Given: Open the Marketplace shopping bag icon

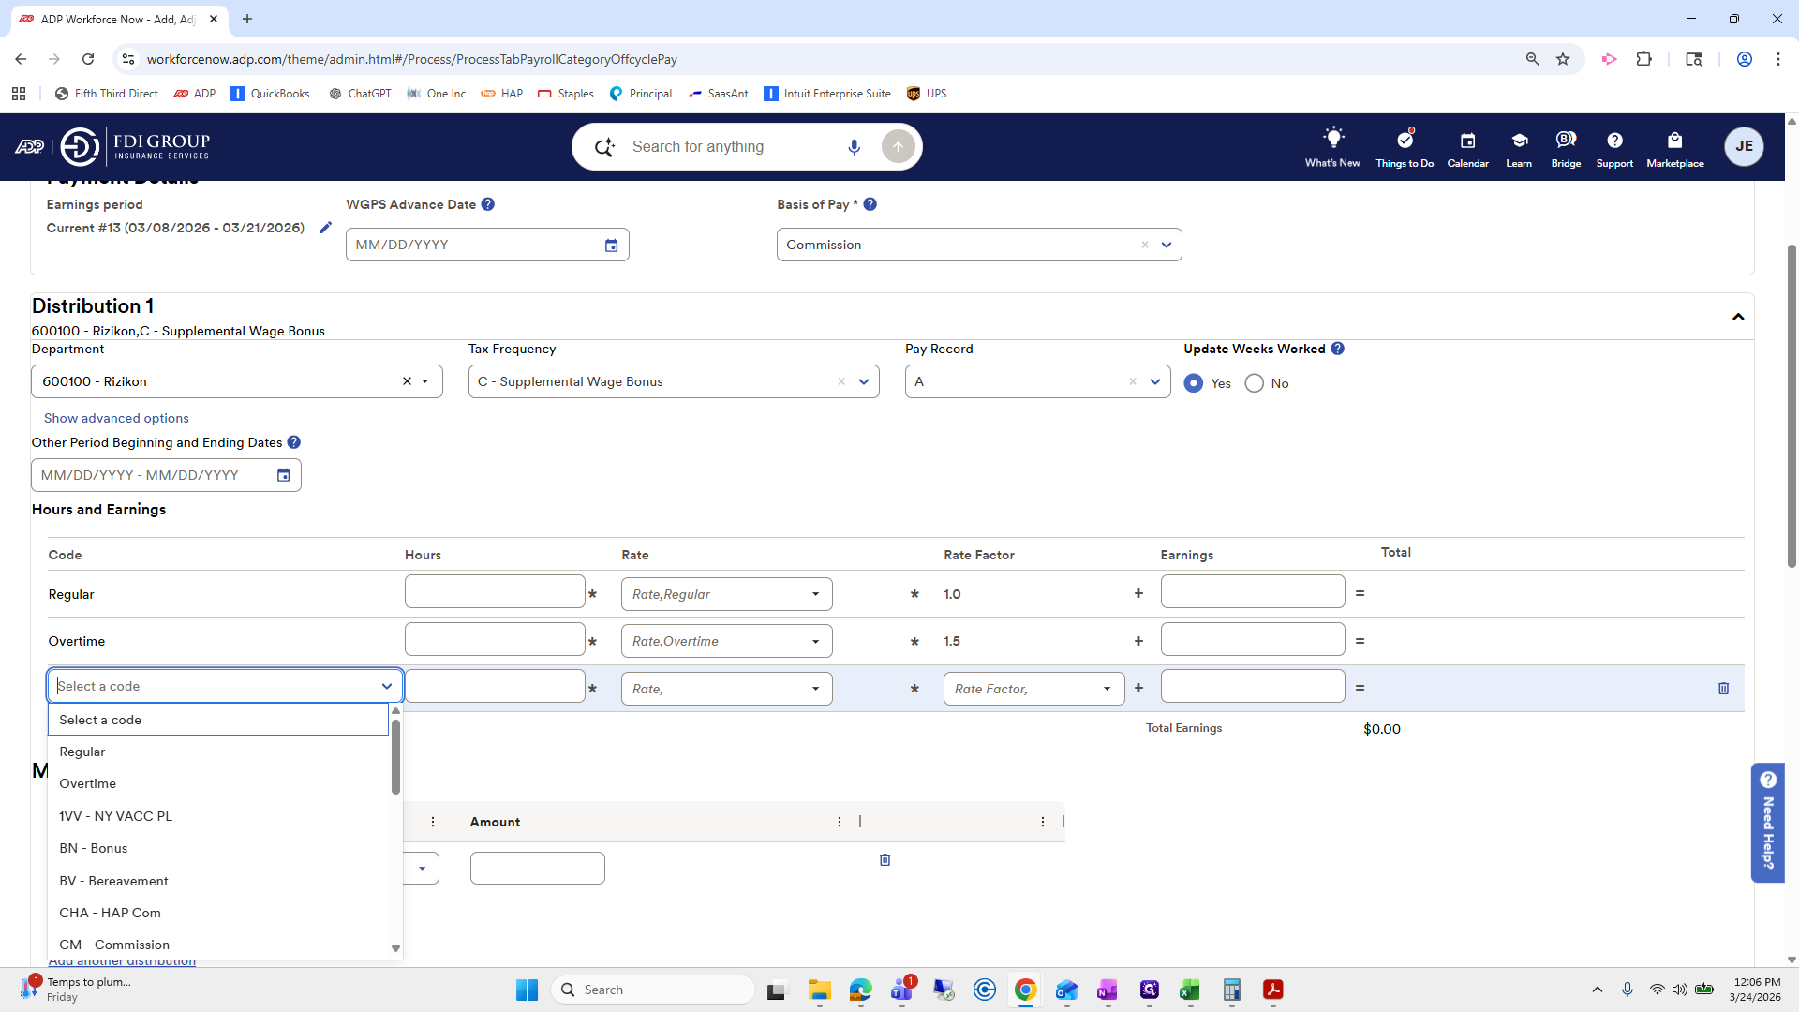Looking at the screenshot, I should pos(1674,141).
